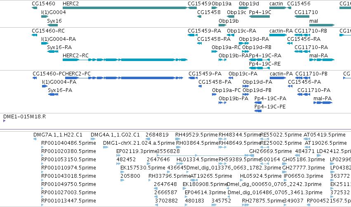Select the DMG7A.1_1.H22.C1 feature label
This screenshot has height=207, width=351.
point(58,135)
